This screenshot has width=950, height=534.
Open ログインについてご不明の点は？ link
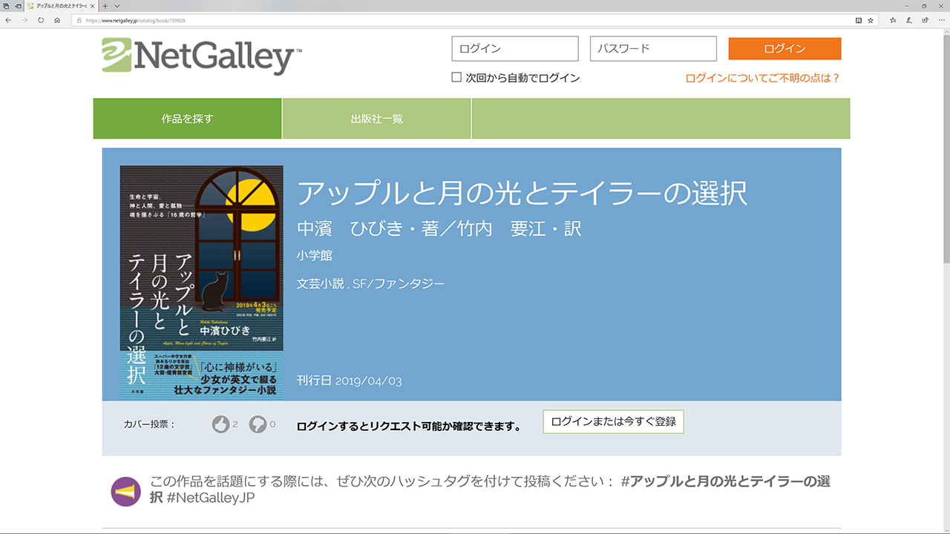pyautogui.click(x=763, y=78)
